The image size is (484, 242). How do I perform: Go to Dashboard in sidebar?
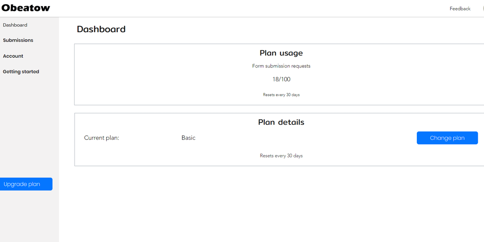point(15,25)
